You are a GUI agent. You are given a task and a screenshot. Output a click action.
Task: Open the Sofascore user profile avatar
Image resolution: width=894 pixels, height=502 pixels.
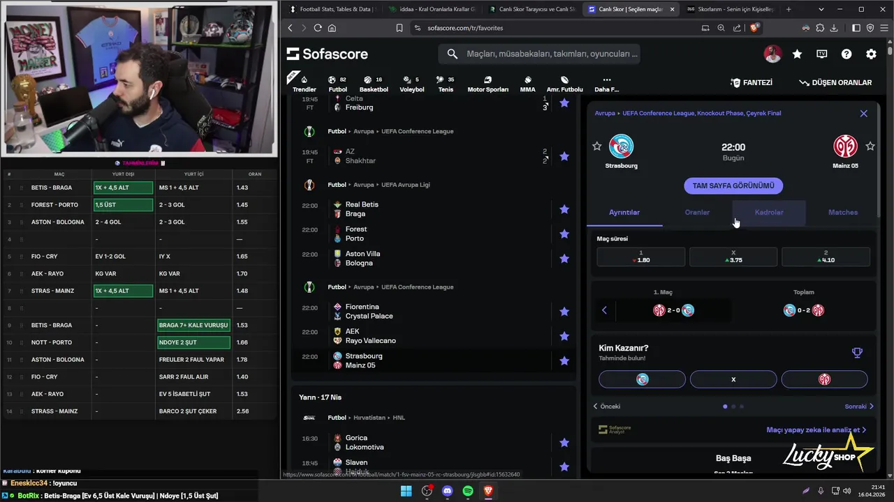[772, 54]
